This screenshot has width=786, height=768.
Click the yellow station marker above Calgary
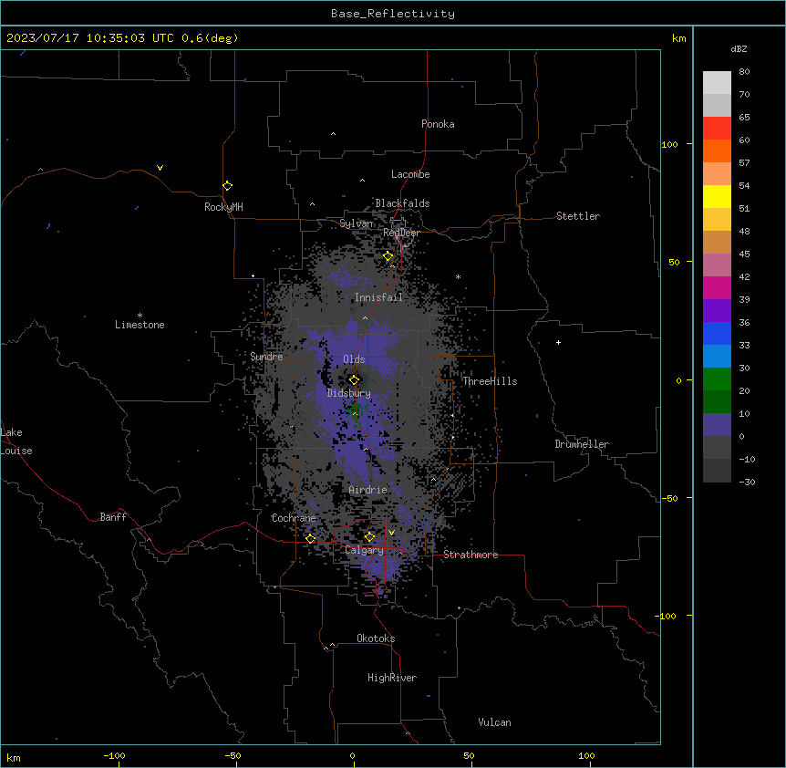tap(369, 537)
